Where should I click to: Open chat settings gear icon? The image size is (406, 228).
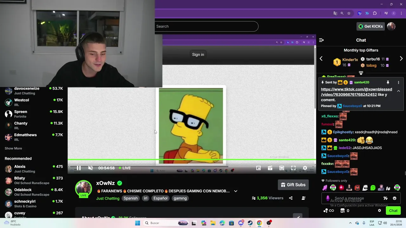point(379,211)
